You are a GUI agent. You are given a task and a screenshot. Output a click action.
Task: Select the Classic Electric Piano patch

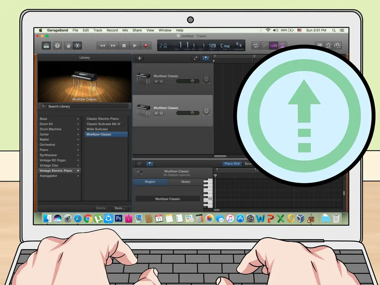click(106, 119)
